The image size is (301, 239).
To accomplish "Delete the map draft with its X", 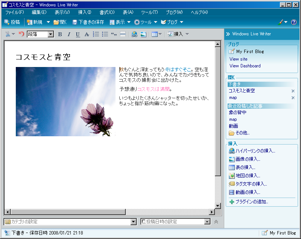I will point(293,98).
